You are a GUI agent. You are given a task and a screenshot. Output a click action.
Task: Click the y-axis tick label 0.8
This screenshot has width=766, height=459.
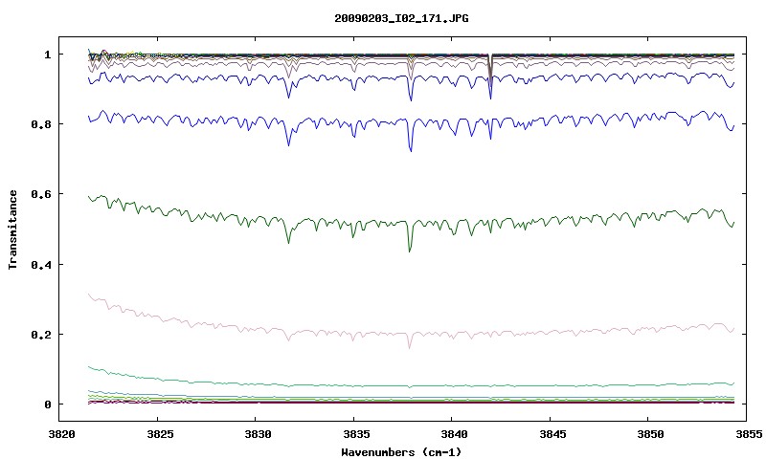pos(41,124)
